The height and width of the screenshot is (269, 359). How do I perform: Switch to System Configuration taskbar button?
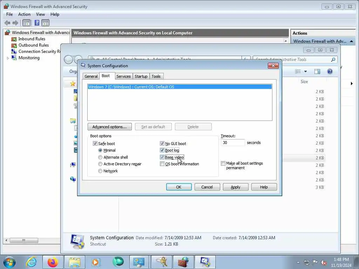pos(205,262)
